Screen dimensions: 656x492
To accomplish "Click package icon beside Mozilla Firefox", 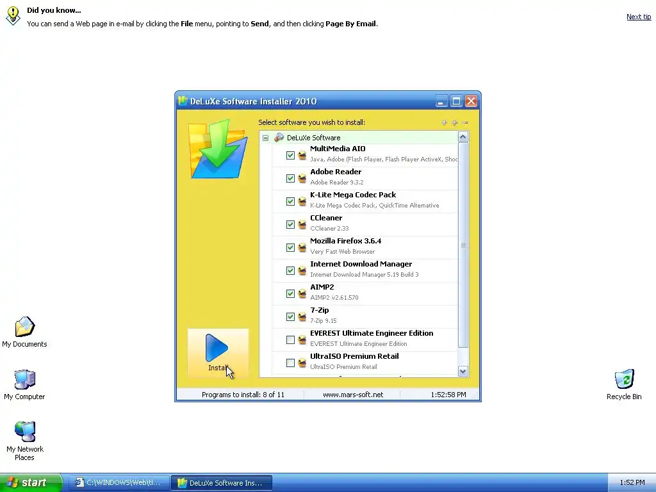I will pyautogui.click(x=302, y=247).
